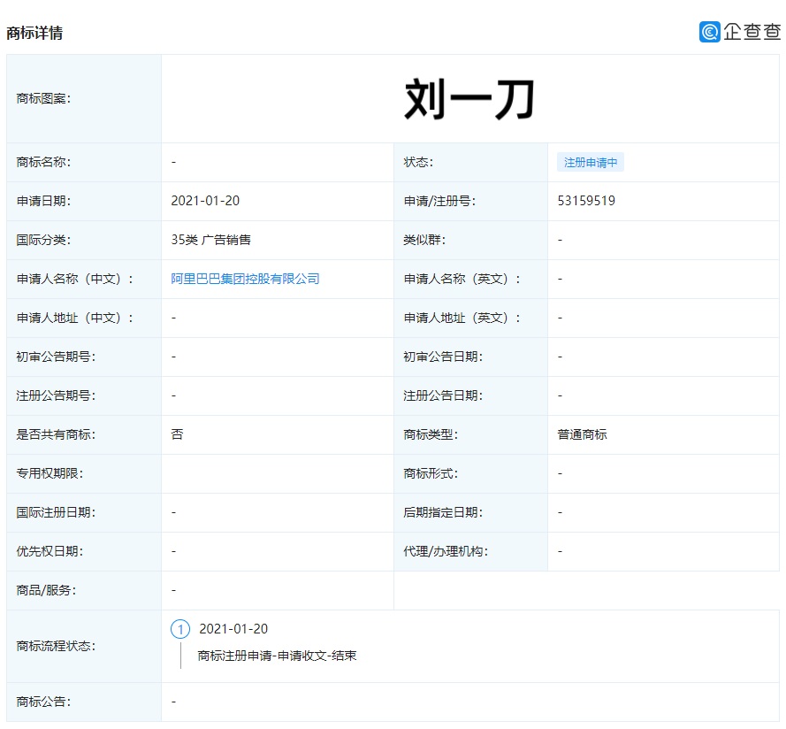Screen dimensions: 786x729
Task: Click the 商标公告 label
Action: pyautogui.click(x=43, y=702)
